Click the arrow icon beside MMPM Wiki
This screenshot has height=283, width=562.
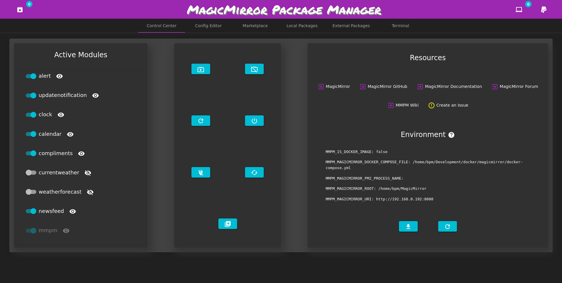(x=391, y=105)
